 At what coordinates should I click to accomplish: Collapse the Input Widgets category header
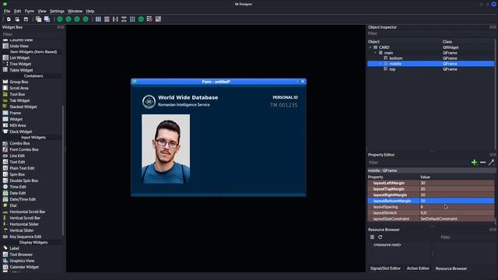pos(33,138)
